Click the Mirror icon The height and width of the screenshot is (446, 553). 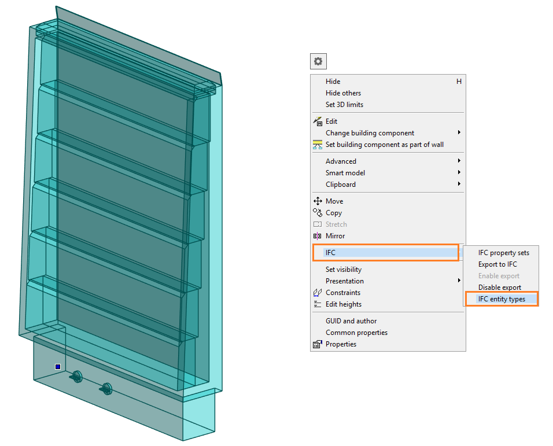318,236
